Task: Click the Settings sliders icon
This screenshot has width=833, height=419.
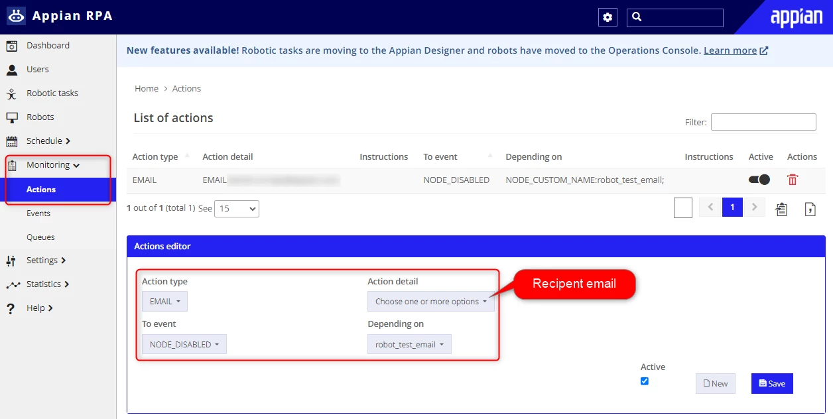Action: (x=11, y=261)
